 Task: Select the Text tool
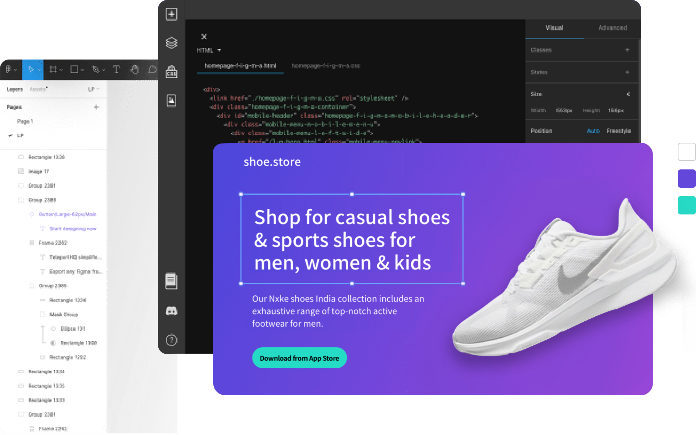[x=116, y=69]
